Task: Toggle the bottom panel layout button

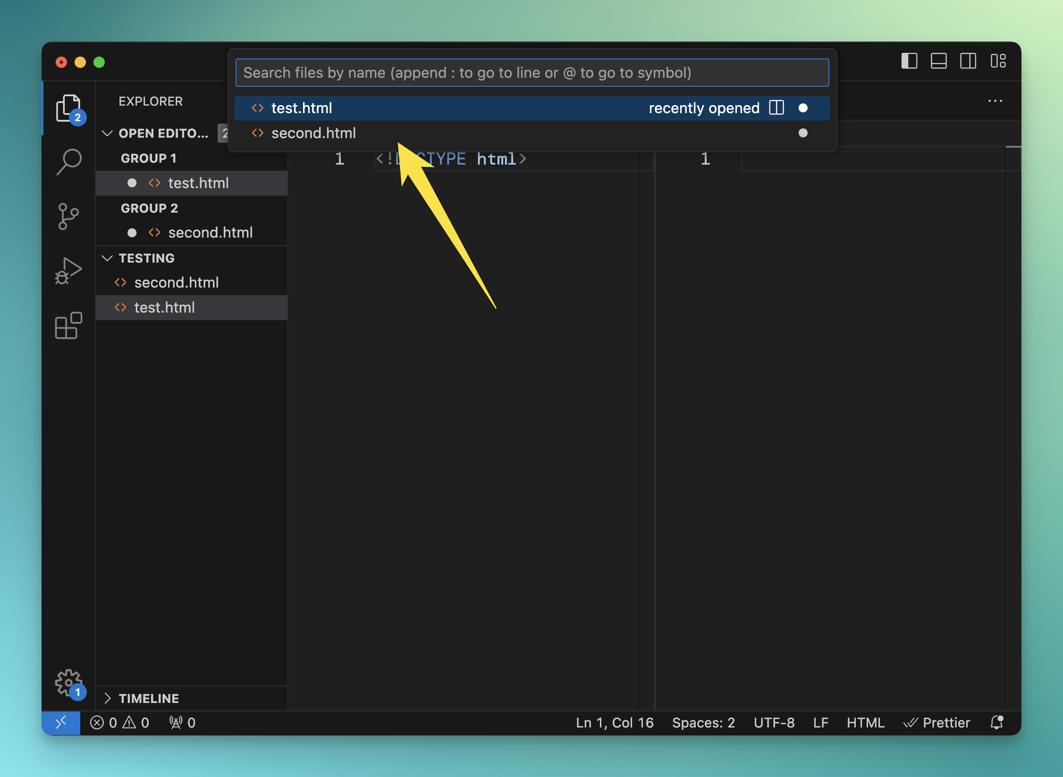Action: (x=938, y=61)
